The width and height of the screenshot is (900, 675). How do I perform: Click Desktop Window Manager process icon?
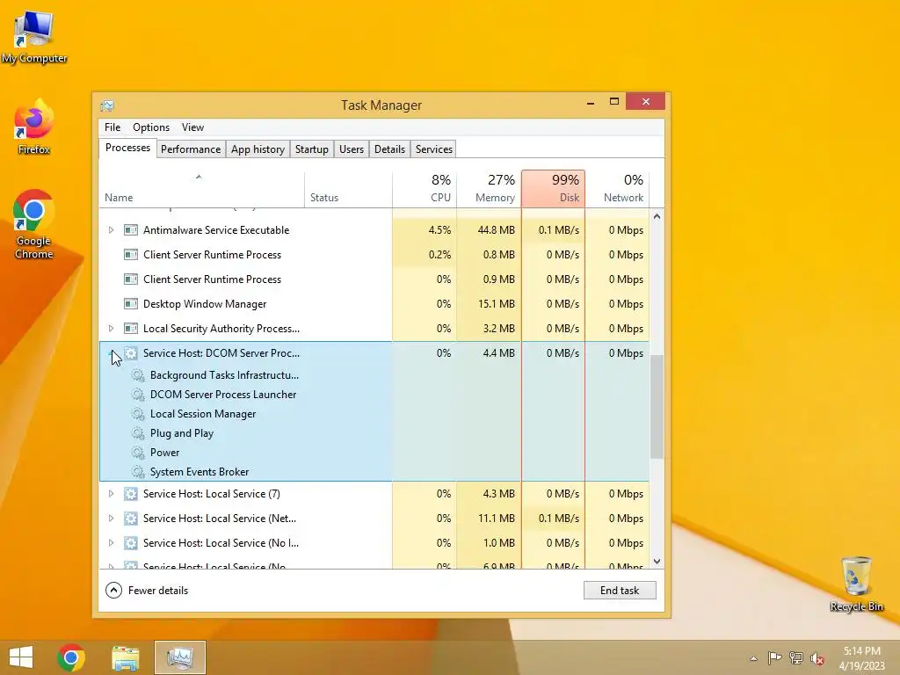(x=131, y=304)
